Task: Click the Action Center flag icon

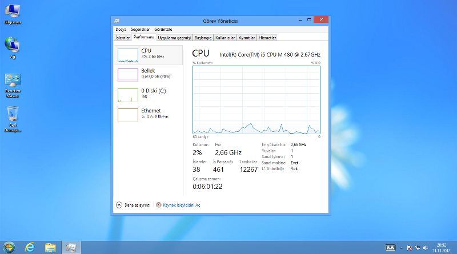Action: 410,248
